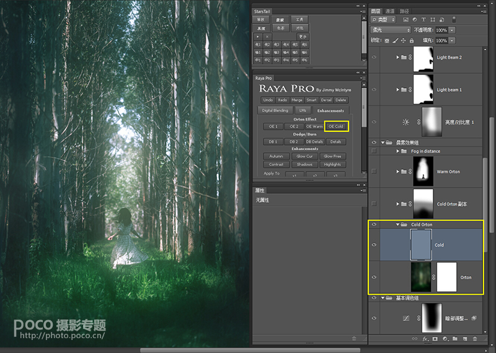This screenshot has width=496, height=353.
Task: Open the 不透明度 opacity slider arrow
Action: click(453, 30)
